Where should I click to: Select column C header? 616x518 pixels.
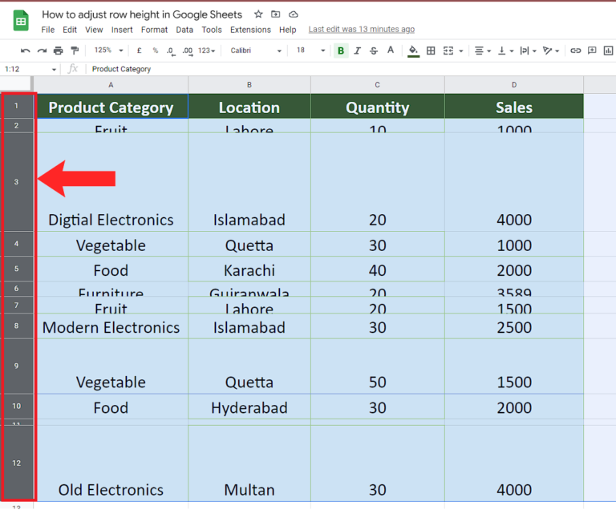[378, 85]
